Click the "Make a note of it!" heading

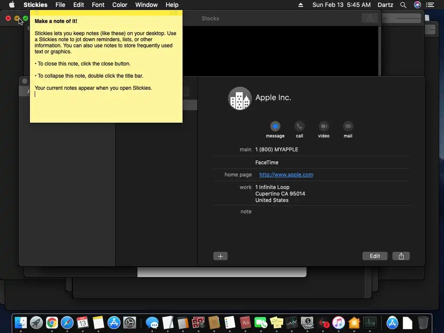(56, 21)
